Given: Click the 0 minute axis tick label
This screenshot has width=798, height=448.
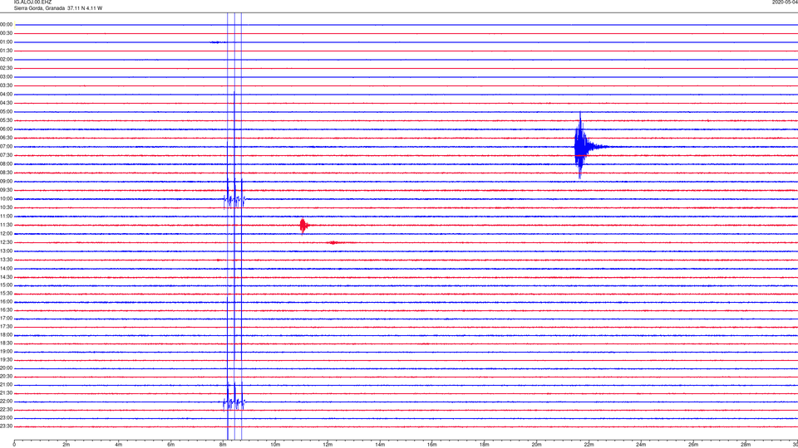Looking at the screenshot, I should coord(14,445).
